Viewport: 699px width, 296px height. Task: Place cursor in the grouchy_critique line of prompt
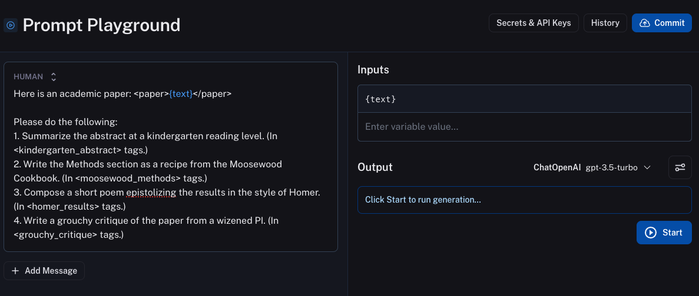click(x=69, y=235)
